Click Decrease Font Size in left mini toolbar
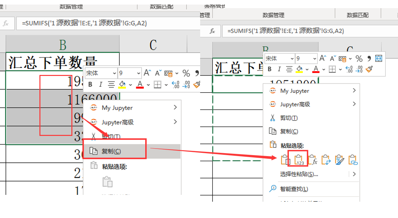The image size is (398, 218). click(x=158, y=73)
